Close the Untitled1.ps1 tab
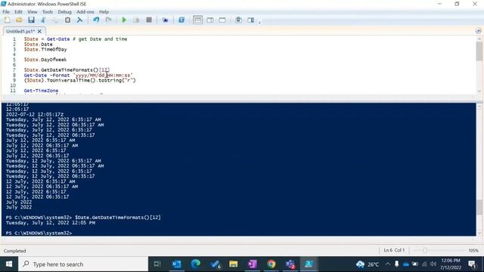The height and width of the screenshot is (272, 484). [x=39, y=32]
